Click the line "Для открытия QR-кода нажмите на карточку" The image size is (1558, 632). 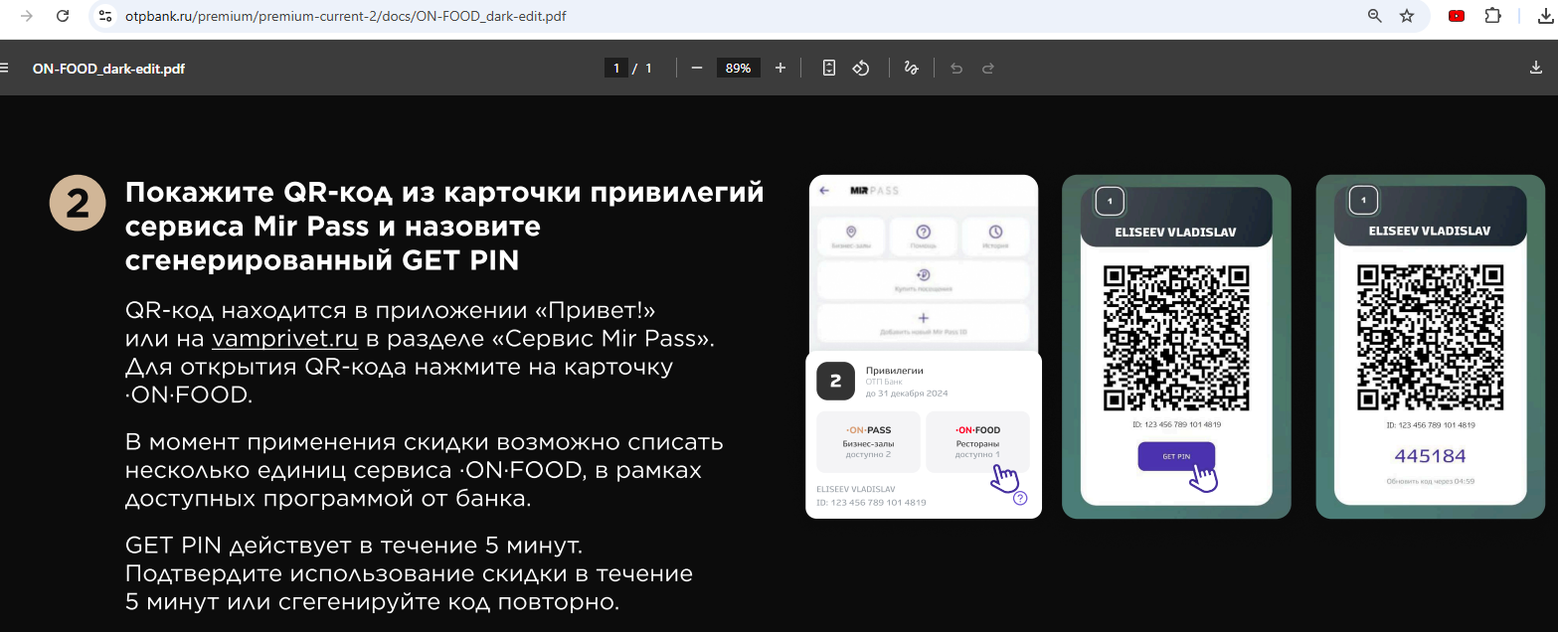(400, 367)
